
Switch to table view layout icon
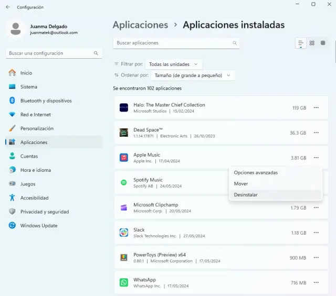coord(323,43)
